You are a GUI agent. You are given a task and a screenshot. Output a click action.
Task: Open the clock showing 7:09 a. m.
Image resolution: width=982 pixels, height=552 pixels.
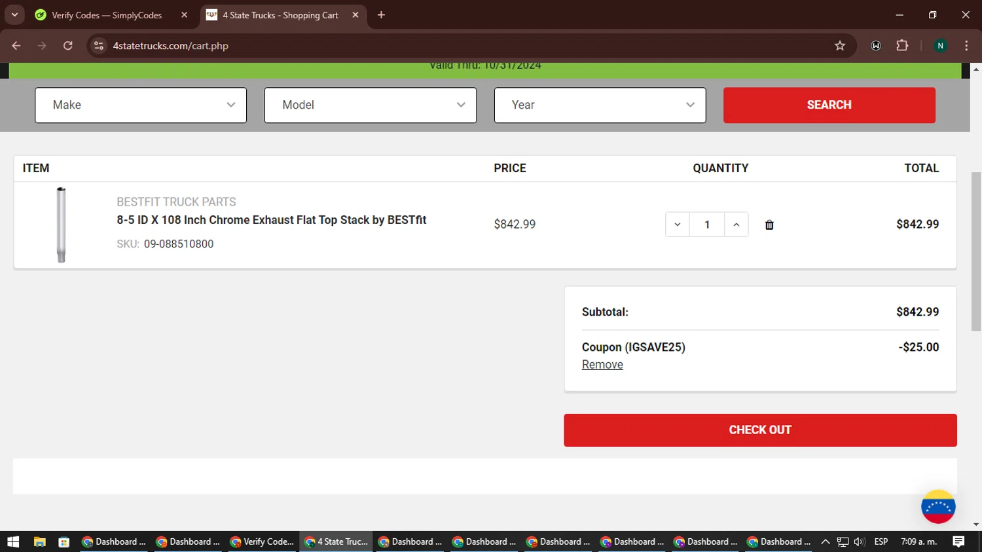point(918,542)
